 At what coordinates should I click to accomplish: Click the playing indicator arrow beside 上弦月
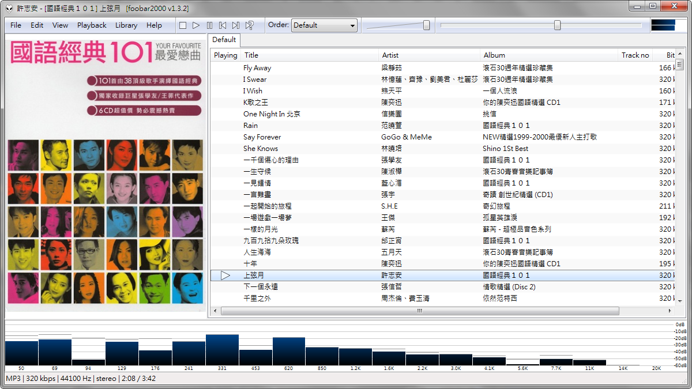[x=225, y=275]
